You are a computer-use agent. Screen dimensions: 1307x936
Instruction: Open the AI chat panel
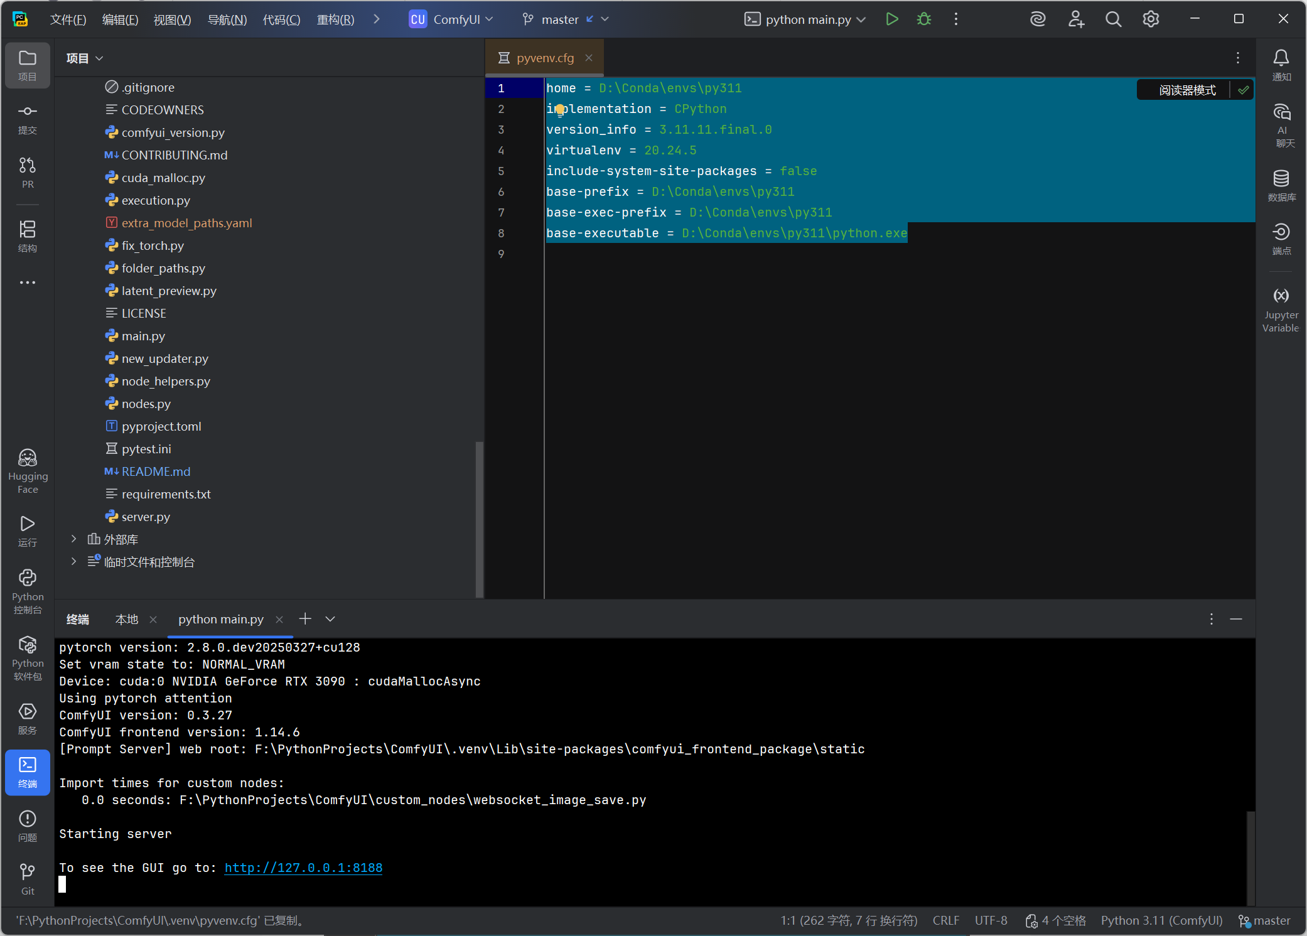pyautogui.click(x=1281, y=126)
